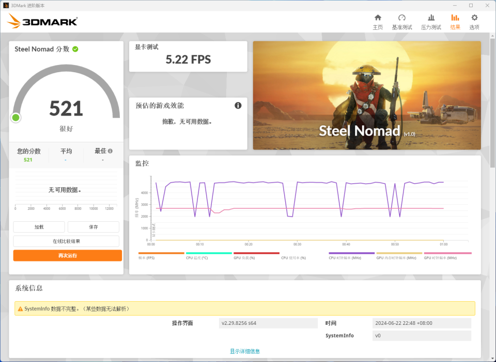Click the 3DMark app icon in title bar
This screenshot has width=496, height=362.
pyautogui.click(x=6, y=5)
